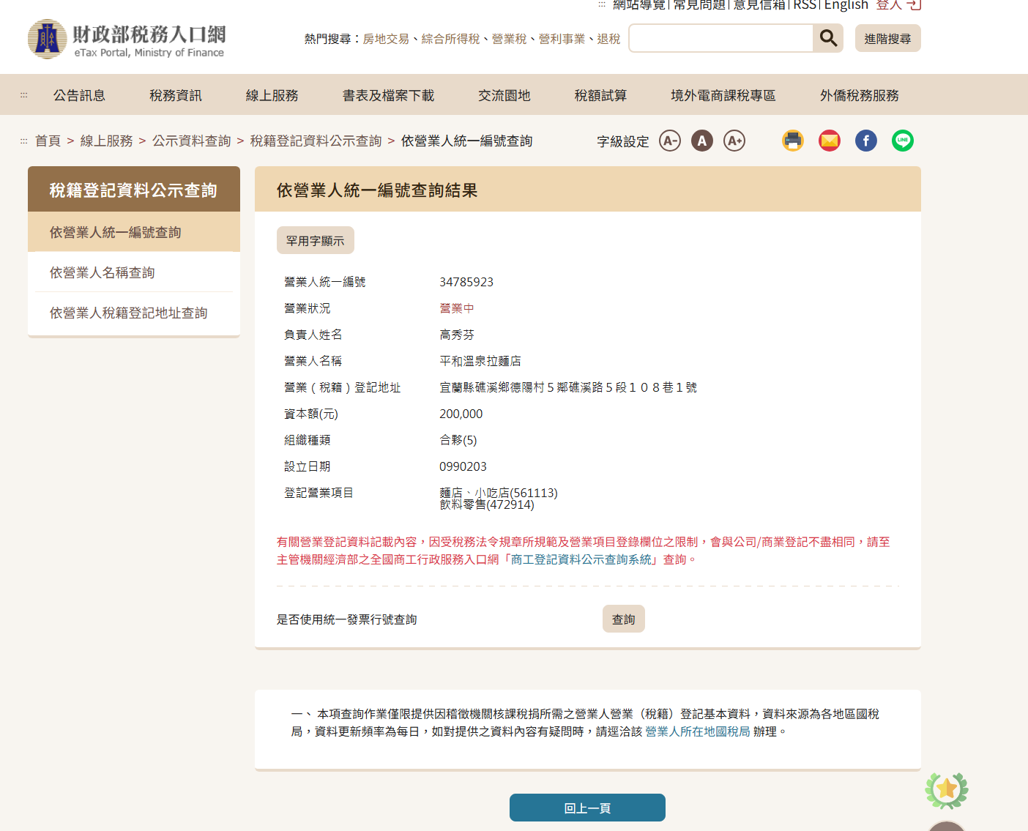Click business item 飲料零售(472914)
This screenshot has height=831, width=1028.
(487, 504)
